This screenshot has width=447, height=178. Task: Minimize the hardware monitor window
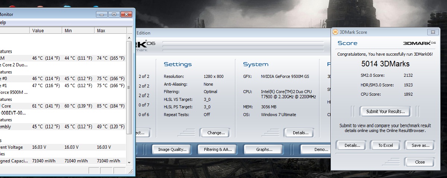pyautogui.click(x=102, y=14)
